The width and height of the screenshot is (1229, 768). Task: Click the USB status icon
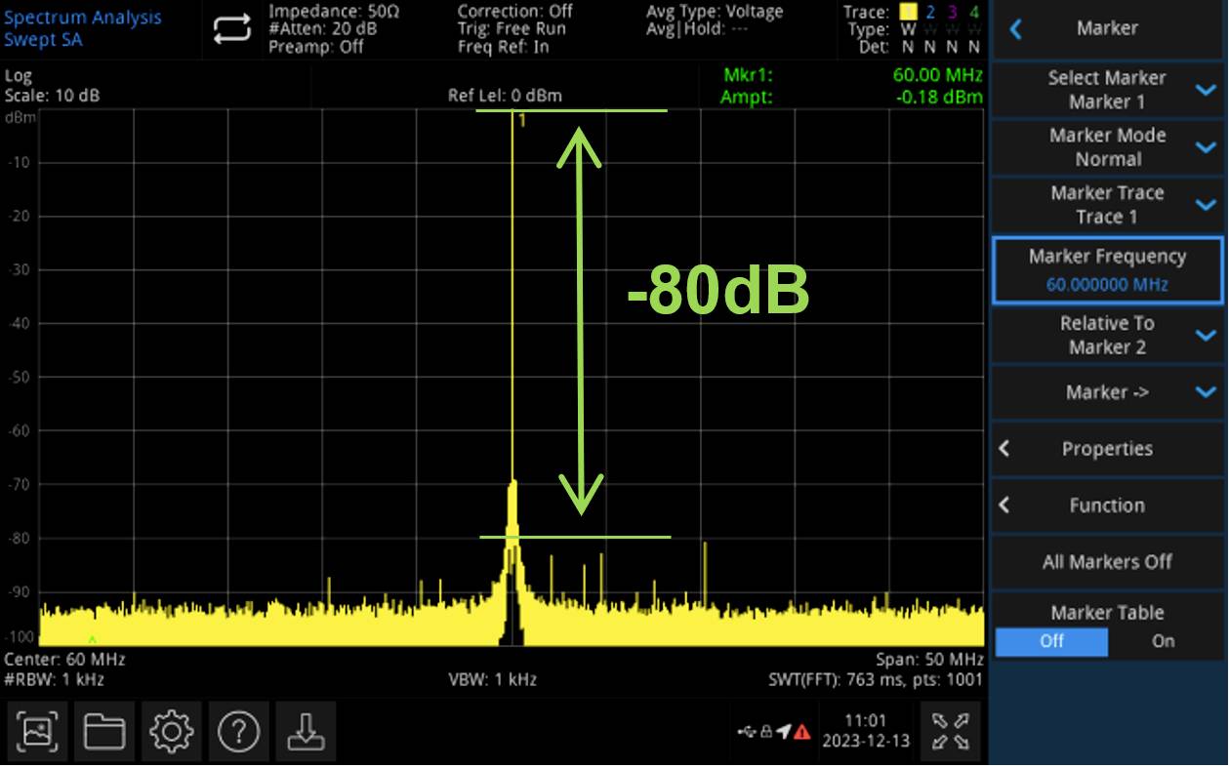(x=747, y=730)
